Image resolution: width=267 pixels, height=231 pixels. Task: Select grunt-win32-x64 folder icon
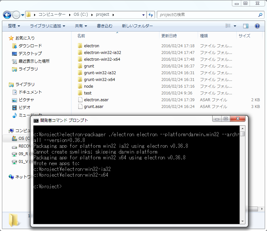pos(80,79)
